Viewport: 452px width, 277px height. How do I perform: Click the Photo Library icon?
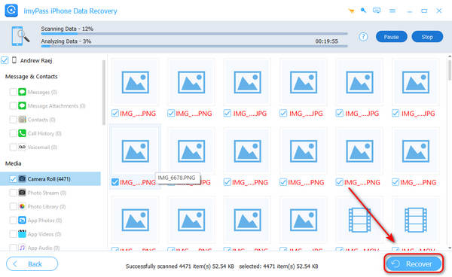click(x=22, y=206)
